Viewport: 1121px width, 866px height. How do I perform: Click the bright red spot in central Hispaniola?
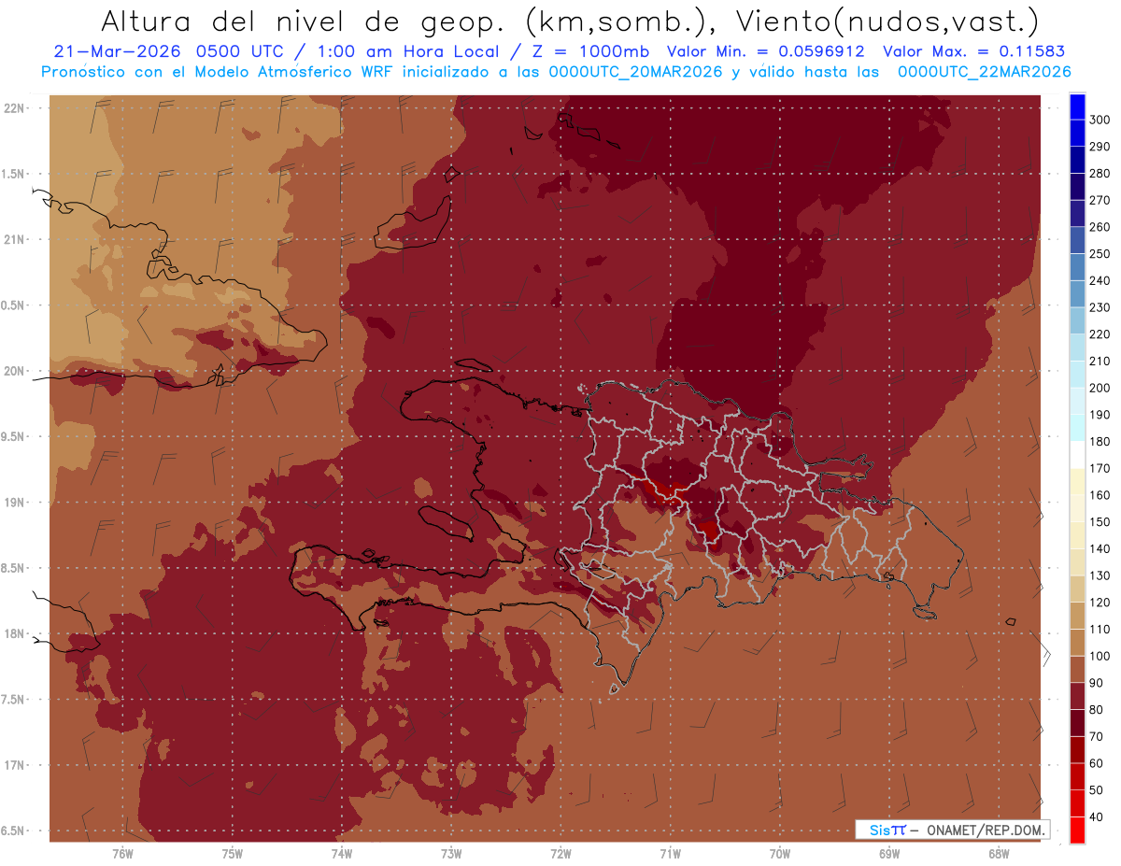[x=664, y=490]
